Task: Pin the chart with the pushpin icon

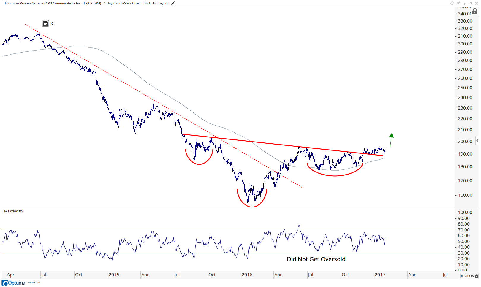Action: (x=459, y=3)
